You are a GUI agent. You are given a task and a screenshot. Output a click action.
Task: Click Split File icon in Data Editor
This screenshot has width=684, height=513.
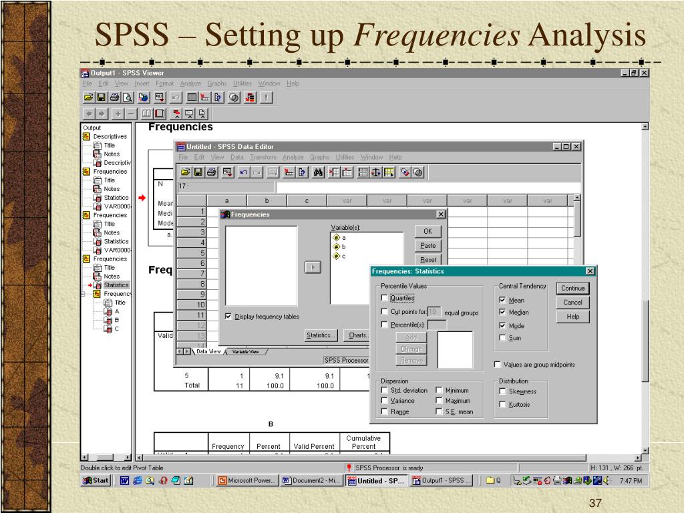[363, 172]
